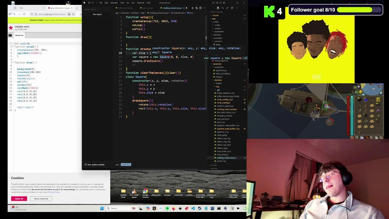Open the VLC media player desktop shortcut
389x219 pixels.
(134, 193)
